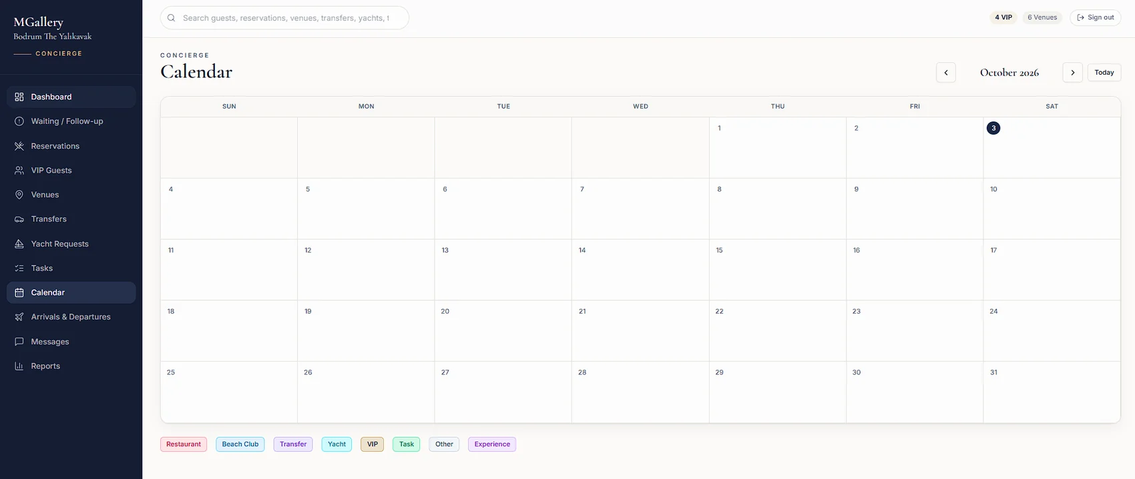
Task: Toggle the VIP category legend chip
Action: [373, 444]
